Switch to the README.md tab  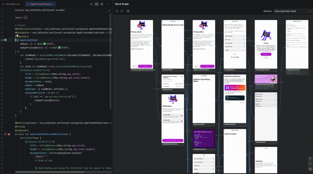[x=11, y=4]
